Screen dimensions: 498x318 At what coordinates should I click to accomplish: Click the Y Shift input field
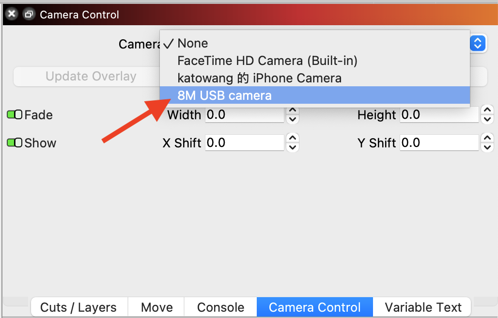point(439,143)
